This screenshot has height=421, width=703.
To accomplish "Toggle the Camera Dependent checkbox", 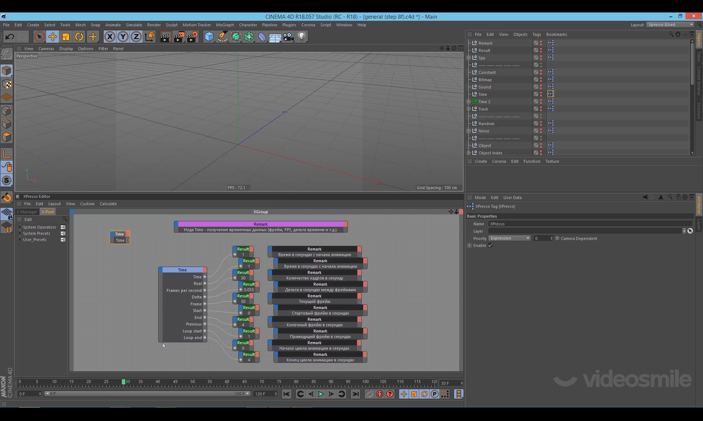I will tap(558, 238).
